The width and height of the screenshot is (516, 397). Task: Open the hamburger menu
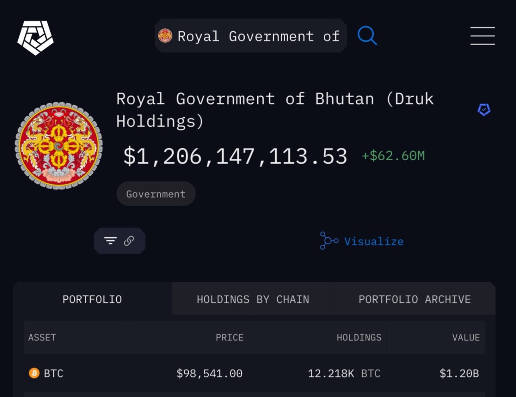pyautogui.click(x=482, y=36)
